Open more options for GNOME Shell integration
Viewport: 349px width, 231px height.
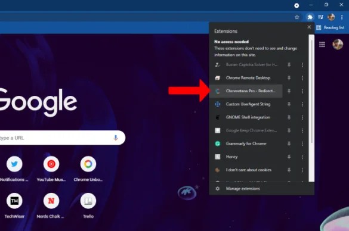click(x=302, y=117)
